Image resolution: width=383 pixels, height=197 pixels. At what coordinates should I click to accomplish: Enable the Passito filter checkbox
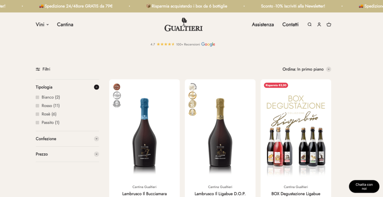click(x=37, y=122)
